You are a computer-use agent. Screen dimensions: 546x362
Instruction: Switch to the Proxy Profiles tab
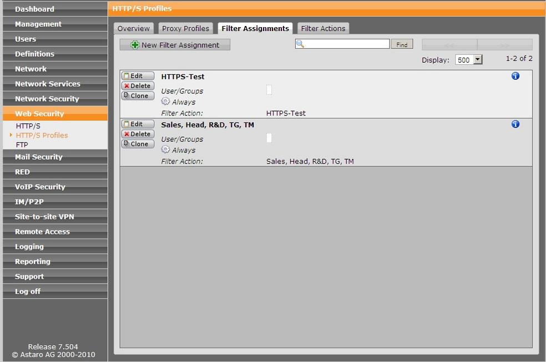coord(185,28)
